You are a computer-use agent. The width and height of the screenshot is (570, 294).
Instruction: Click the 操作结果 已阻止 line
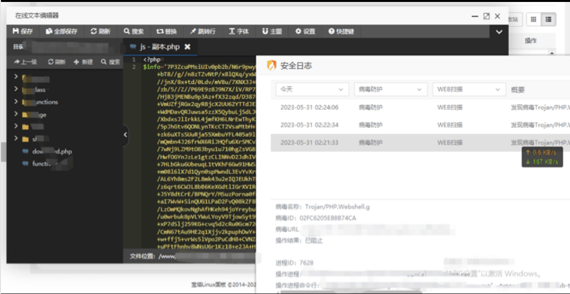(299, 240)
